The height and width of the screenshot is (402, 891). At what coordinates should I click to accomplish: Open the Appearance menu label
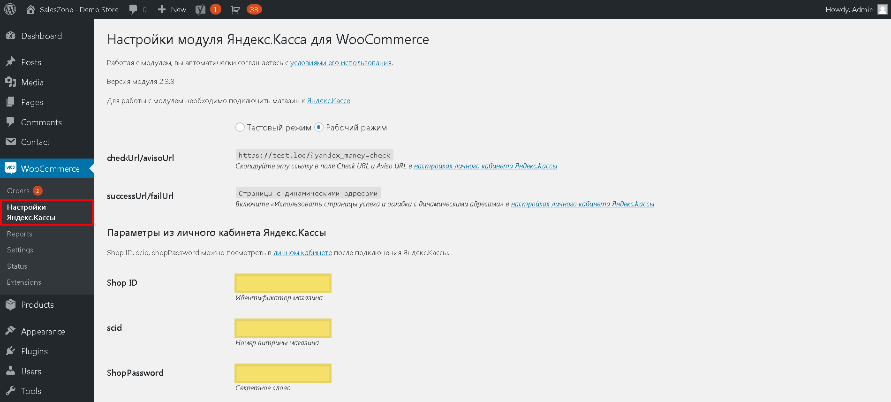43,332
